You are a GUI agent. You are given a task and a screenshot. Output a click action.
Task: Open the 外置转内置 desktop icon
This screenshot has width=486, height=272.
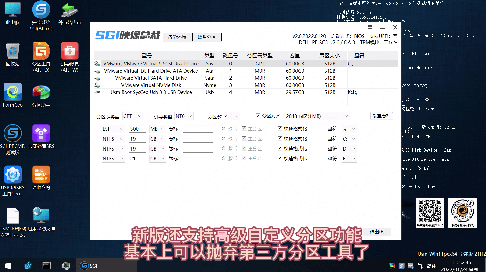tap(70, 14)
